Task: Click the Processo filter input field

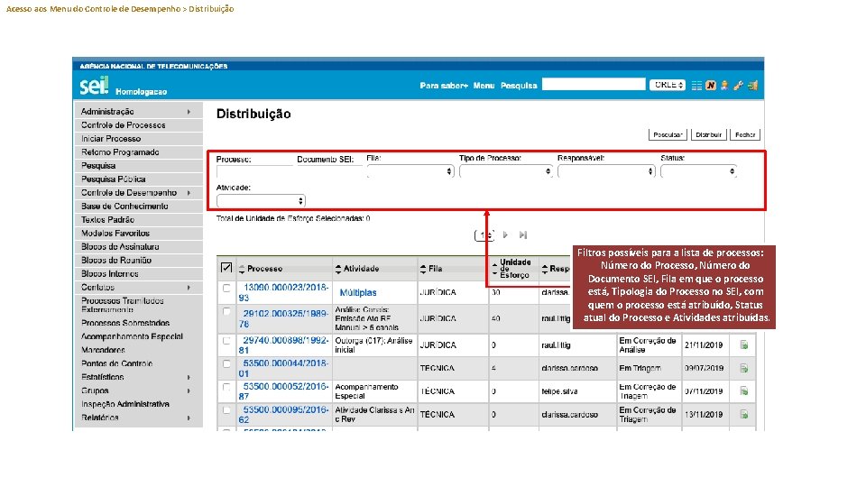Action: pos(253,171)
